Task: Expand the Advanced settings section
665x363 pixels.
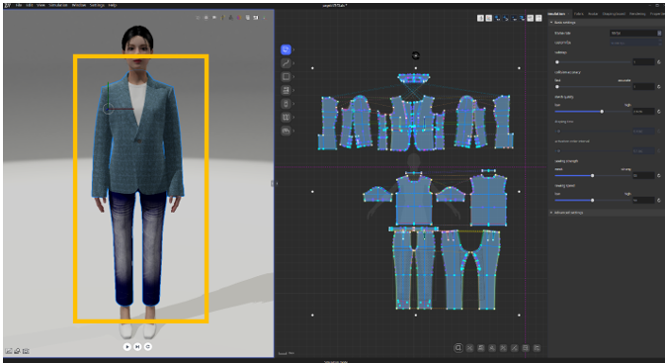Action: click(566, 213)
